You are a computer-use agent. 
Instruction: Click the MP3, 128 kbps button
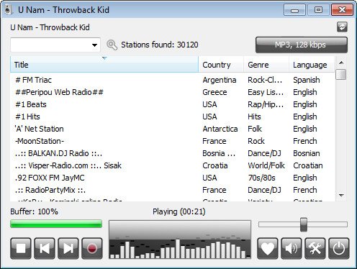tap(302, 45)
